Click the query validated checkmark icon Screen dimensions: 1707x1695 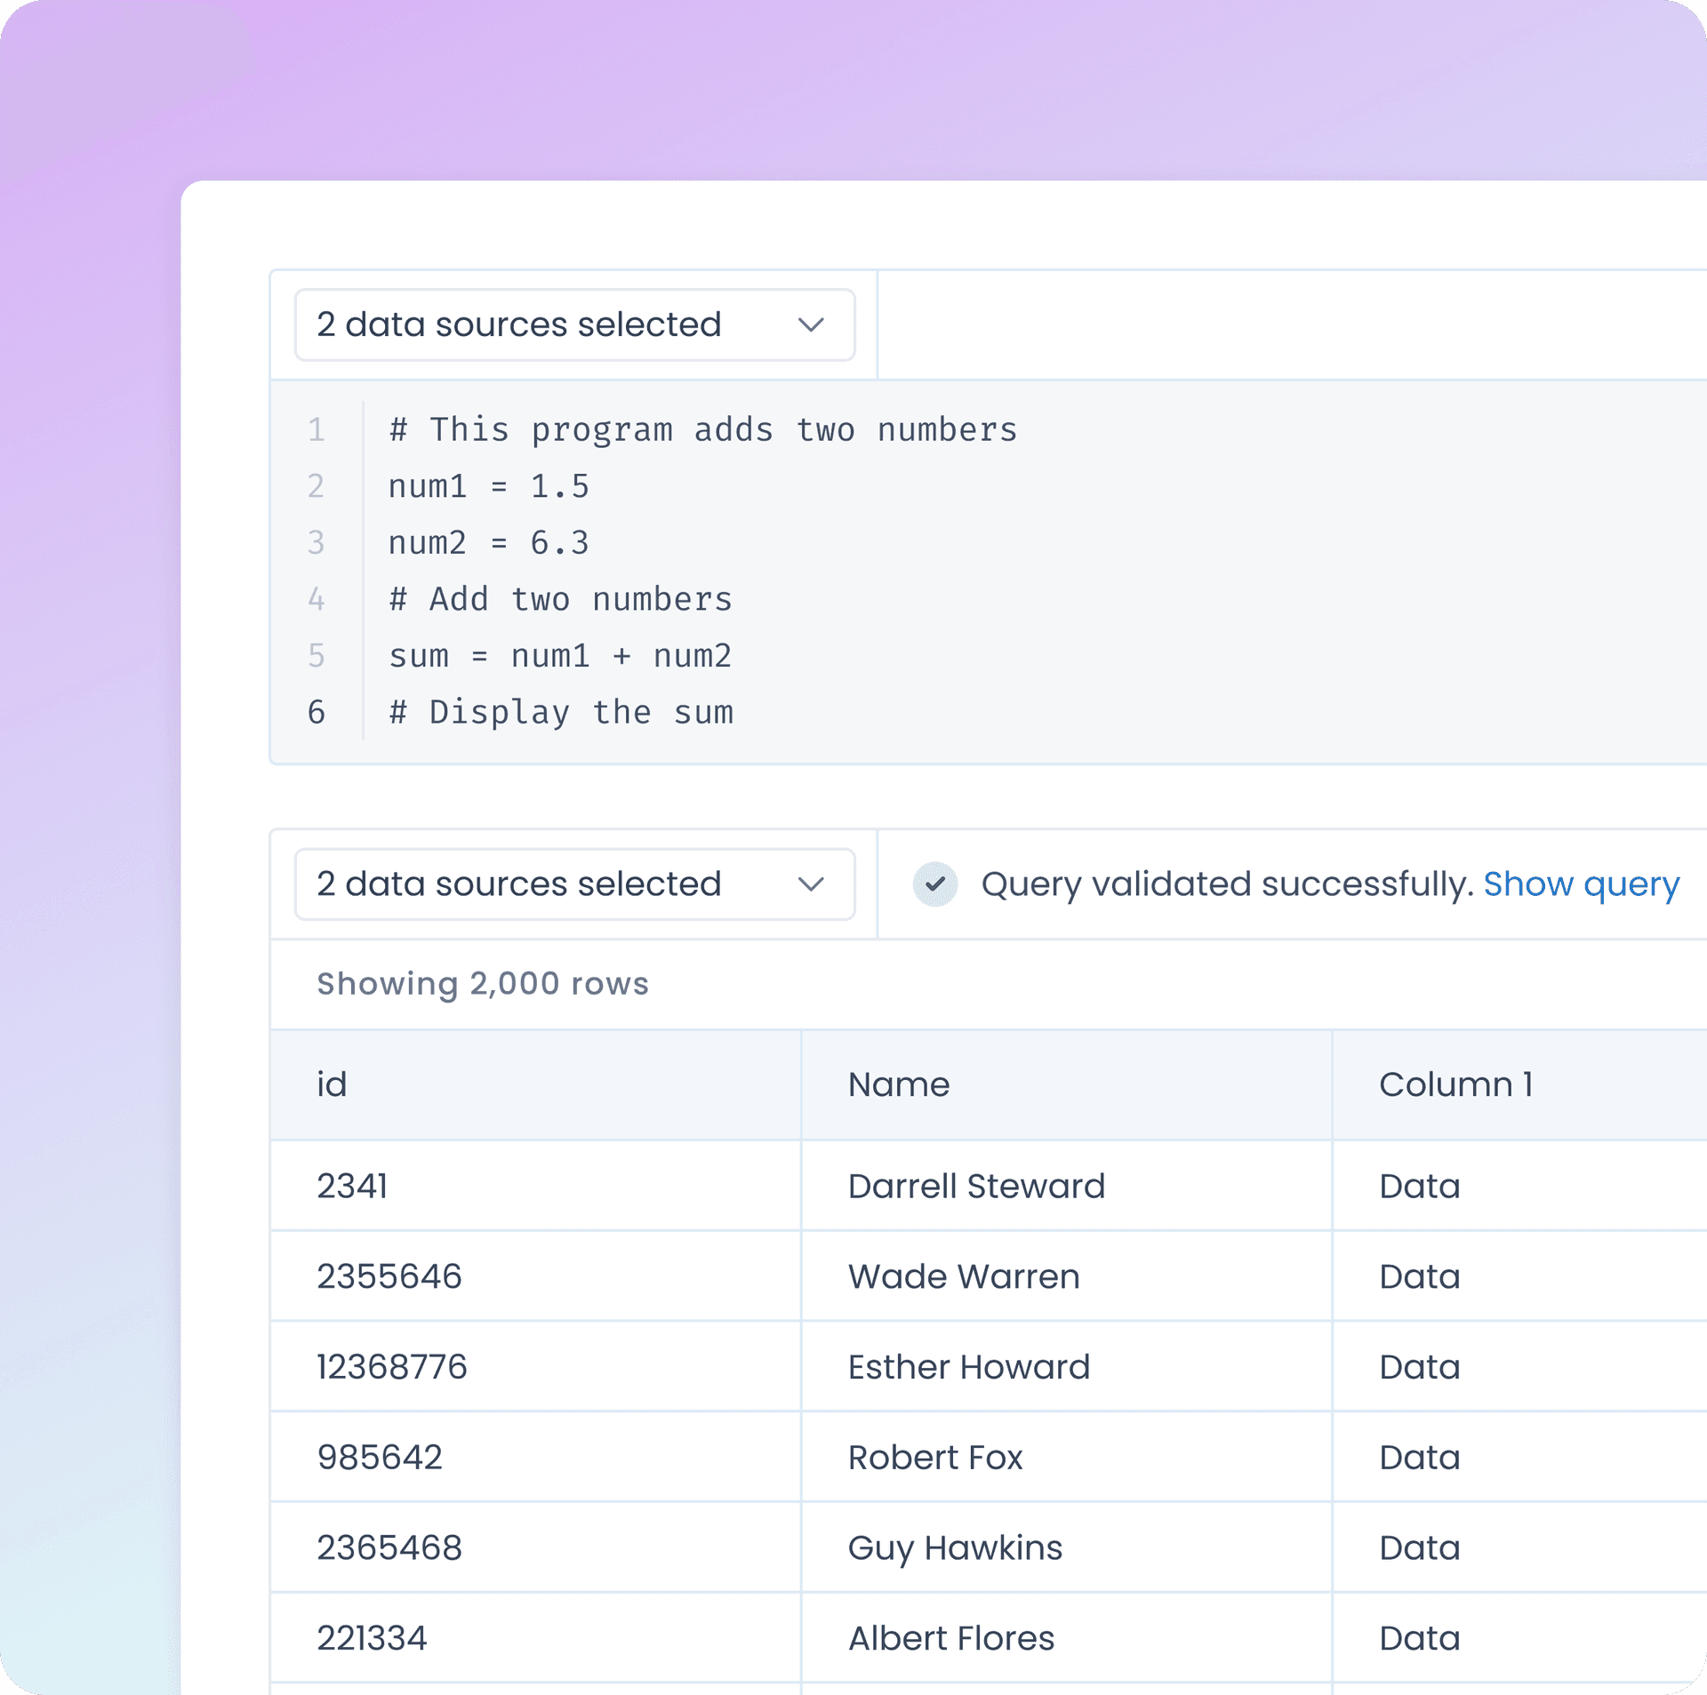934,884
